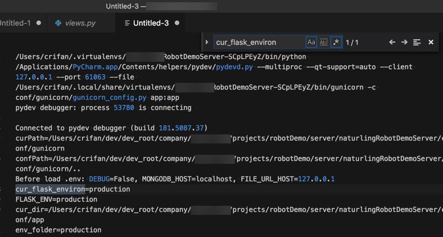
Task: Toggle Match Case in find widget
Action: point(311,43)
